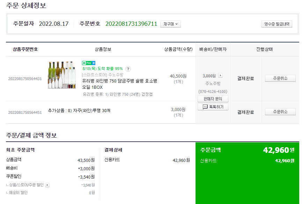Click the 8/18(목) 도착 확률 95% text

click(102, 69)
